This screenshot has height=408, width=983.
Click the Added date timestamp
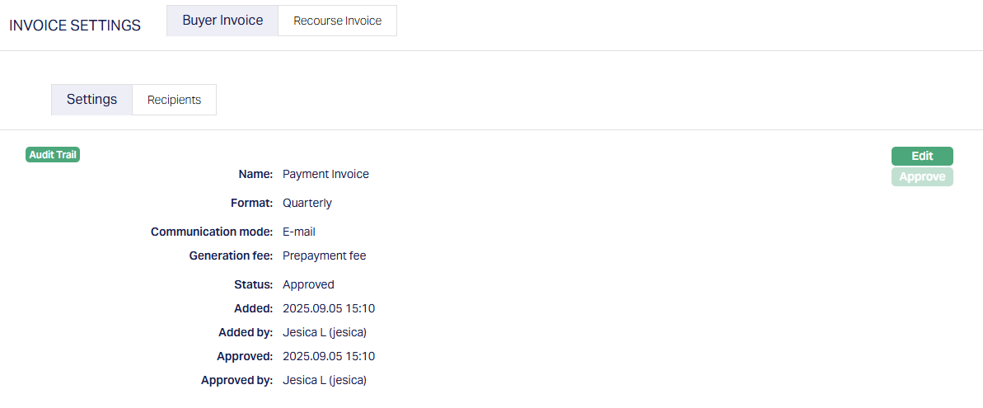[x=329, y=308]
